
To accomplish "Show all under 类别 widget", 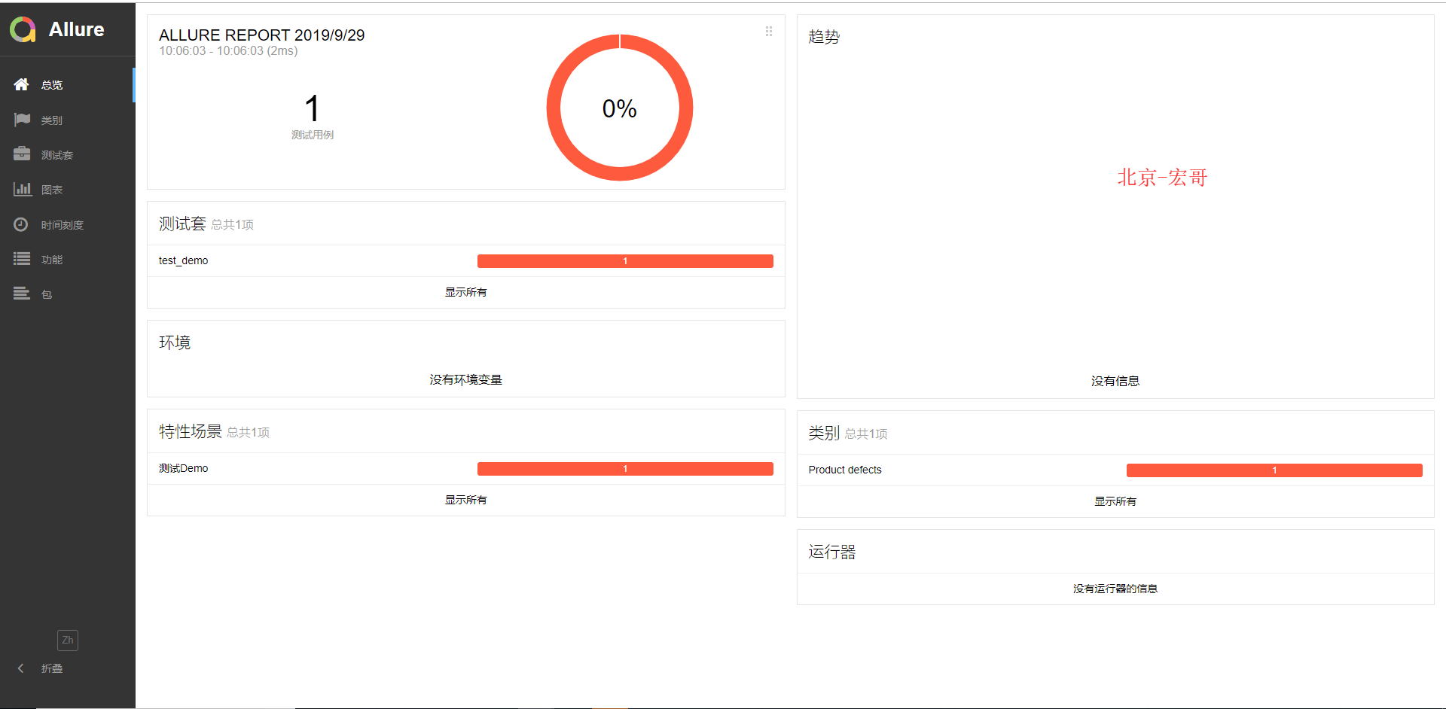I will (x=1115, y=501).
